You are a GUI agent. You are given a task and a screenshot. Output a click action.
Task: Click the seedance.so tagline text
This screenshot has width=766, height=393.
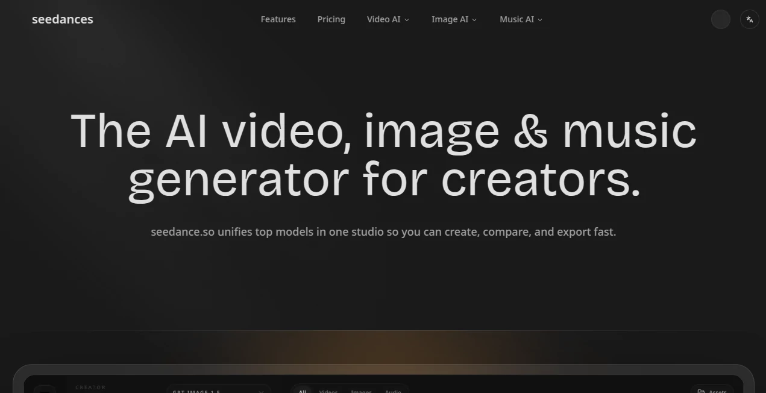coord(383,231)
